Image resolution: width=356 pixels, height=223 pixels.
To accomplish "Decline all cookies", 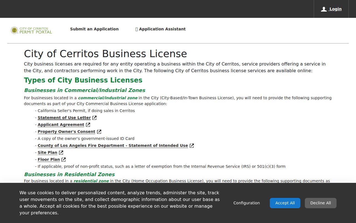I will point(321,203).
